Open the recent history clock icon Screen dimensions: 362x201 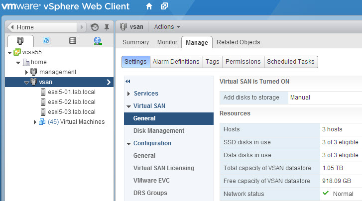(x=95, y=27)
